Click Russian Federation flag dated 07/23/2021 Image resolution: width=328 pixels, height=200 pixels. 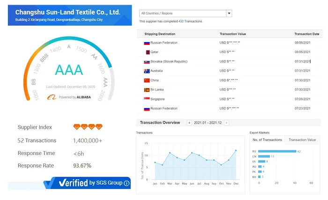tap(147, 109)
